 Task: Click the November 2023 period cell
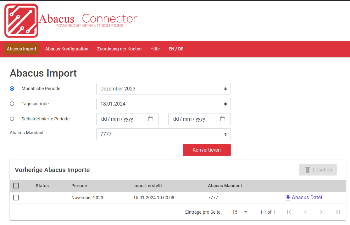(x=87, y=198)
